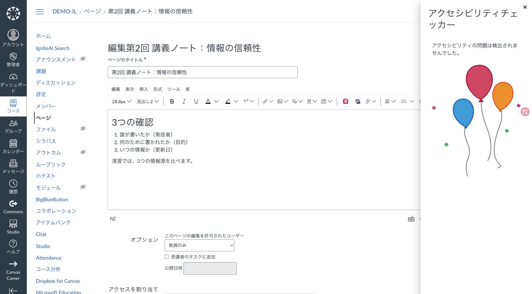Screen dimensions: 532x294
Task: Click the 公開日時 date field
Action: click(x=210, y=268)
